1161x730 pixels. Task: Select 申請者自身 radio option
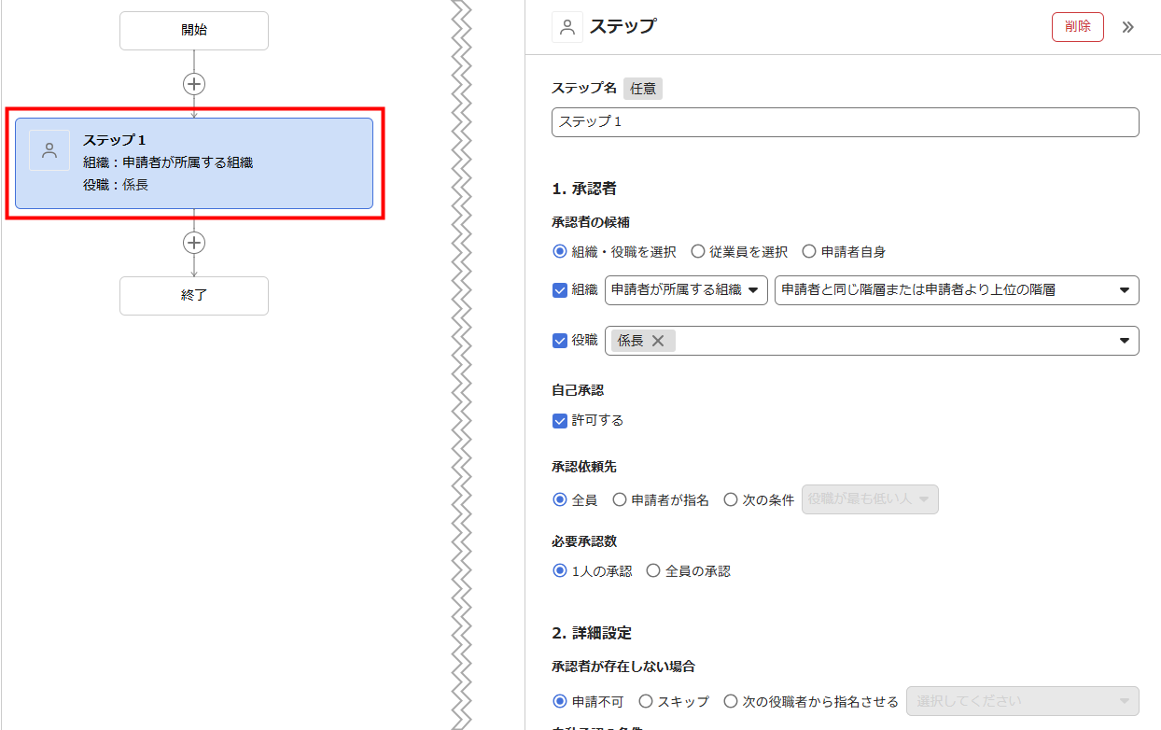(x=809, y=252)
